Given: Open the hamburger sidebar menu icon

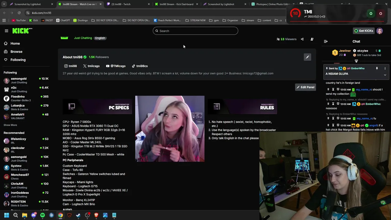Looking at the screenshot, I should pyautogui.click(x=6, y=31).
